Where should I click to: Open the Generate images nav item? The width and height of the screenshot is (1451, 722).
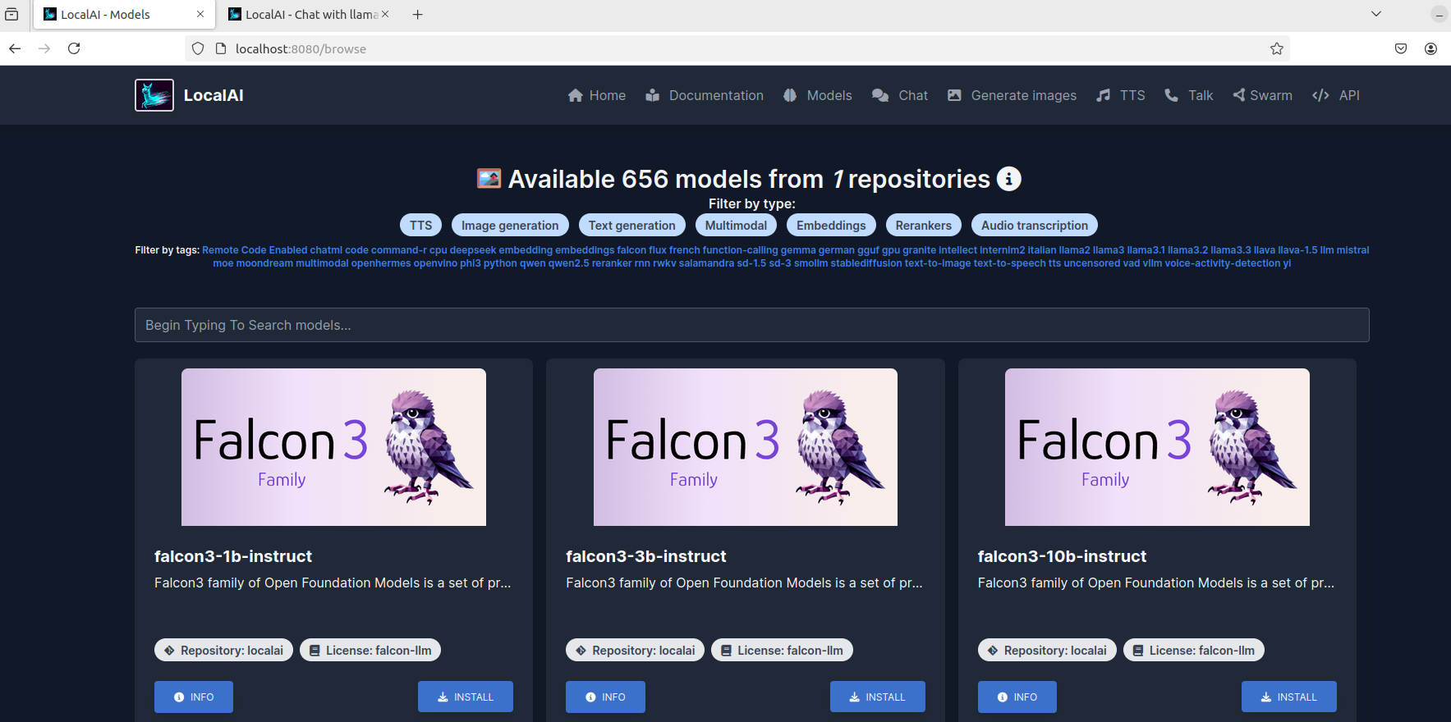click(1012, 95)
